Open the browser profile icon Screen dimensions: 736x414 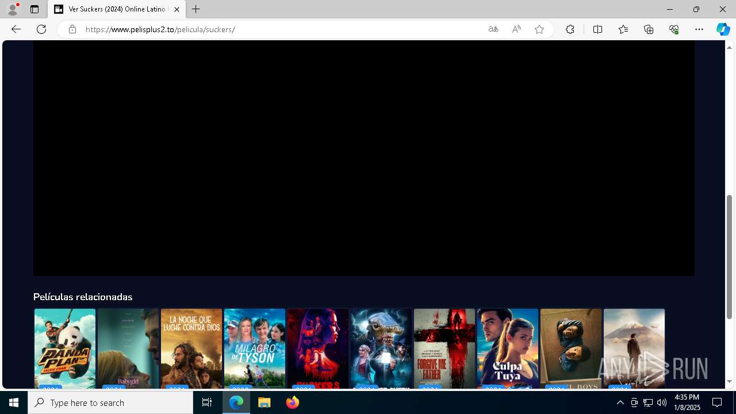click(x=13, y=9)
